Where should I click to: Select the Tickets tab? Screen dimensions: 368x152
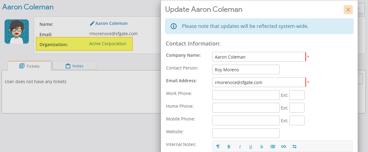(29, 66)
